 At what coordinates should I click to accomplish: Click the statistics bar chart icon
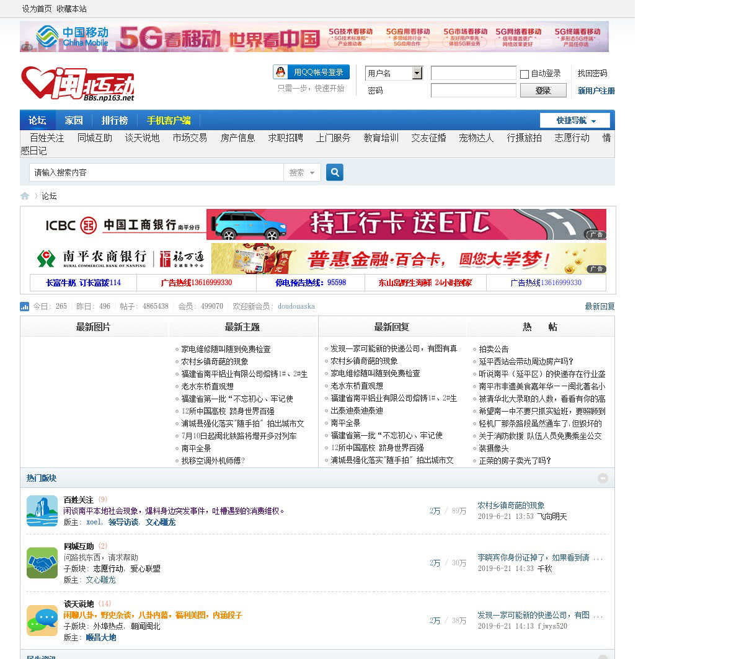pos(25,306)
